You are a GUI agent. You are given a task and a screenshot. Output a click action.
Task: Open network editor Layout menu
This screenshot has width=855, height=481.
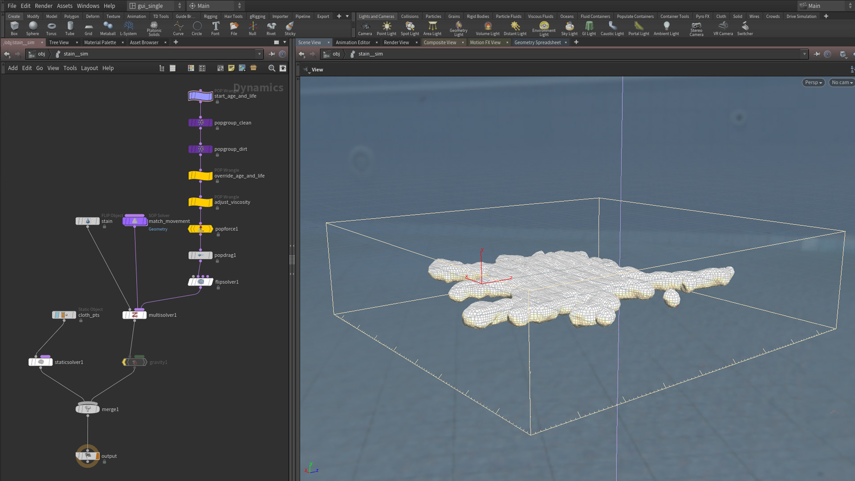point(89,68)
